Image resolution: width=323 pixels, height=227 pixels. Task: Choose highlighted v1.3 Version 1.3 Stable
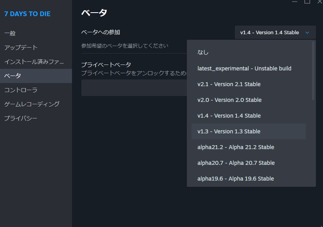coord(248,131)
